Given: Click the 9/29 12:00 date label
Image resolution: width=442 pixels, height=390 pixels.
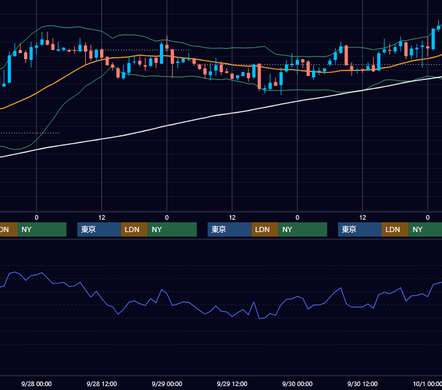Looking at the screenshot, I should pos(232,383).
